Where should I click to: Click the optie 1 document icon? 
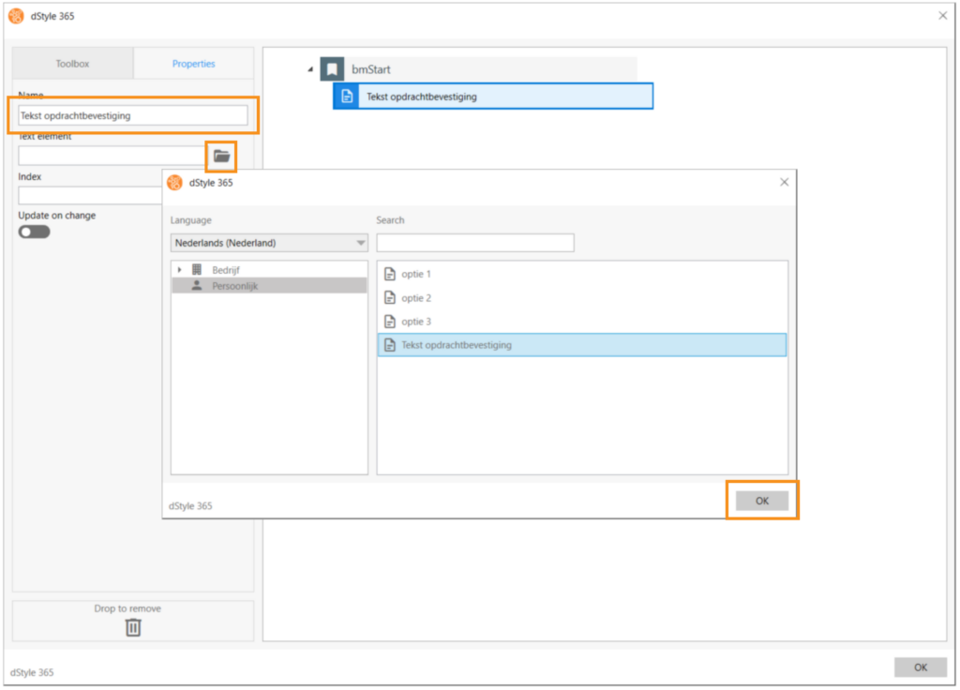(x=389, y=274)
